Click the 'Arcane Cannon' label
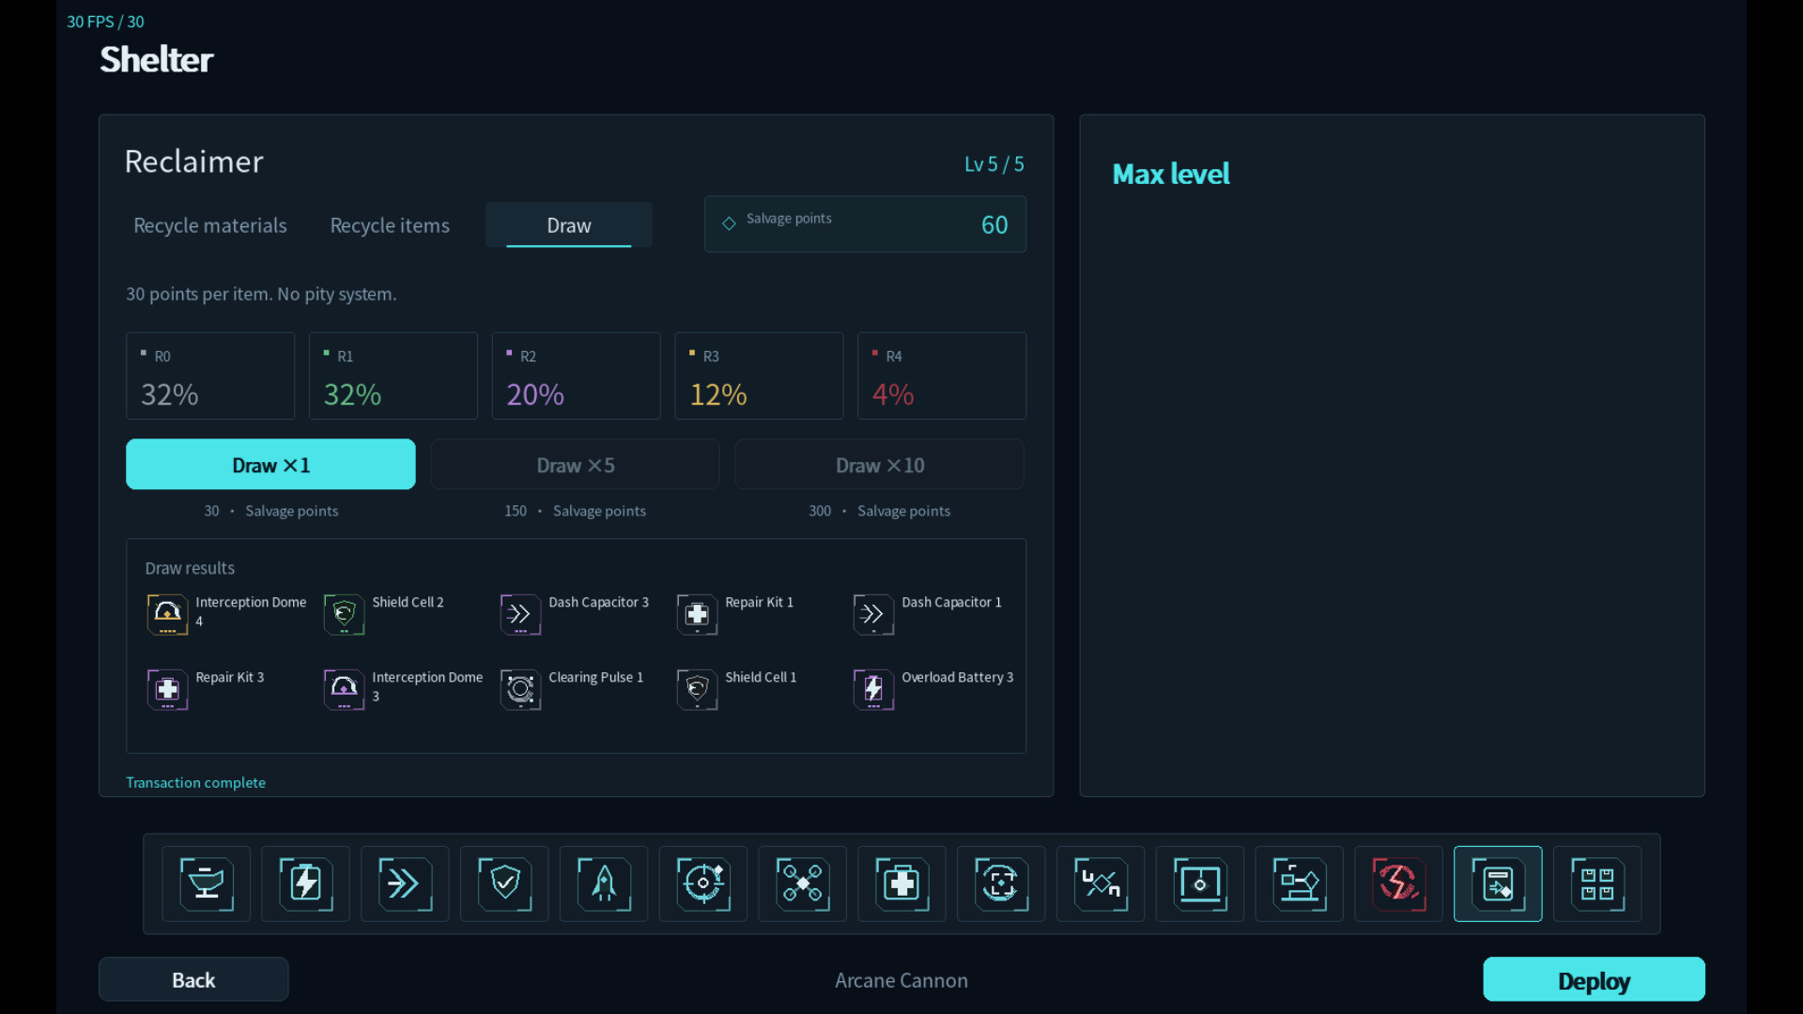This screenshot has height=1014, width=1803. coord(901,980)
